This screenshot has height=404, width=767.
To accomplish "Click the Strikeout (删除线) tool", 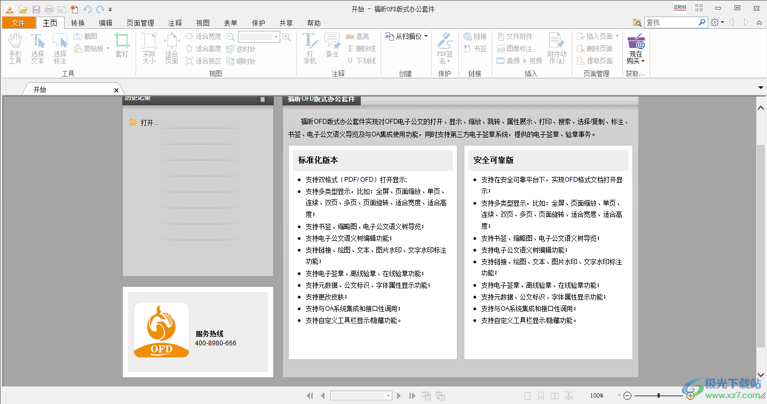I will point(361,49).
